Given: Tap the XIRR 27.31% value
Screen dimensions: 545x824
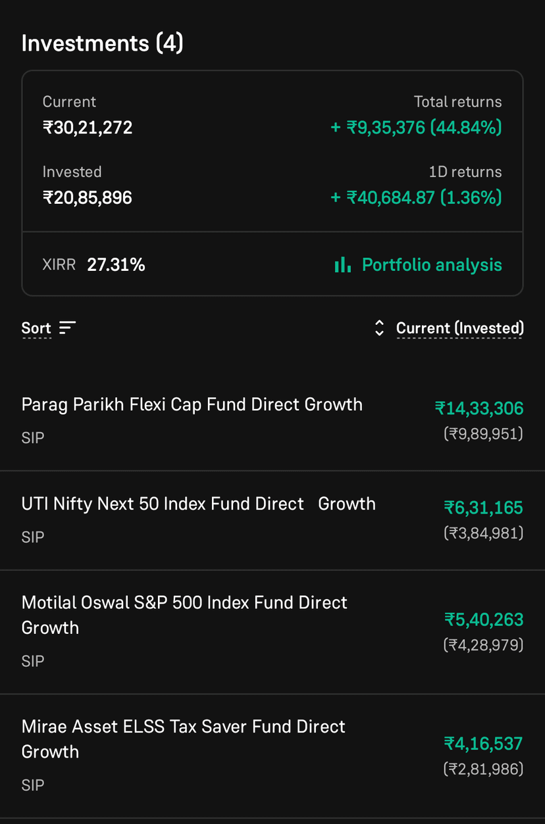Looking at the screenshot, I should [116, 265].
